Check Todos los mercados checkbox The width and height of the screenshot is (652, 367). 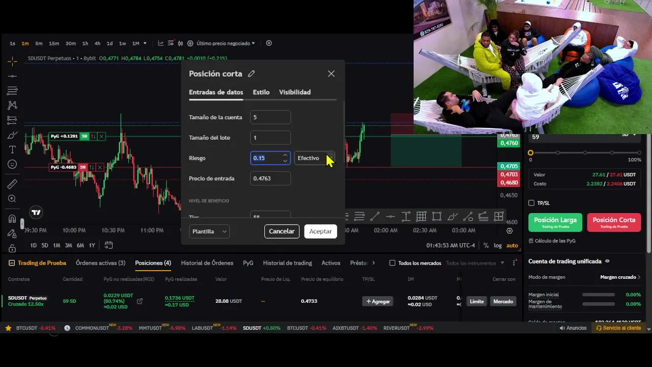pyautogui.click(x=392, y=263)
